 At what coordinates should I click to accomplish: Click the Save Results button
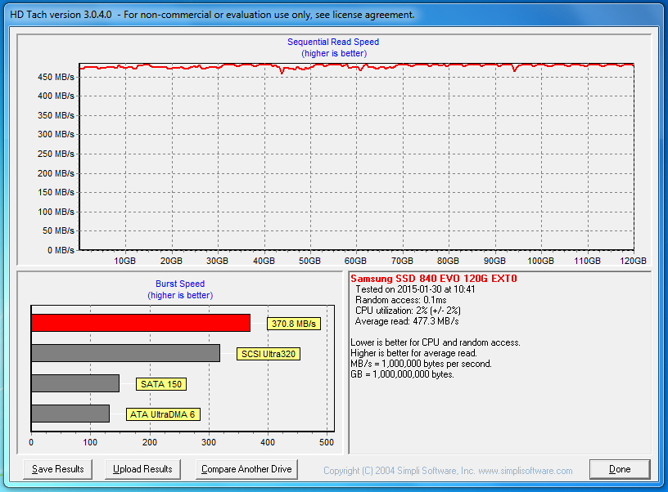57,469
